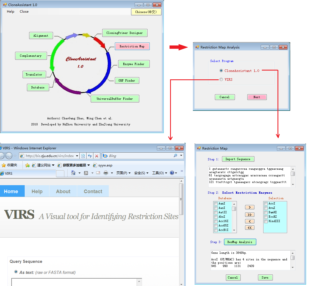Viewport: 319px width, 286px height.
Task: Expand the 工具(O) dropdown menu
Action: [x=160, y=173]
